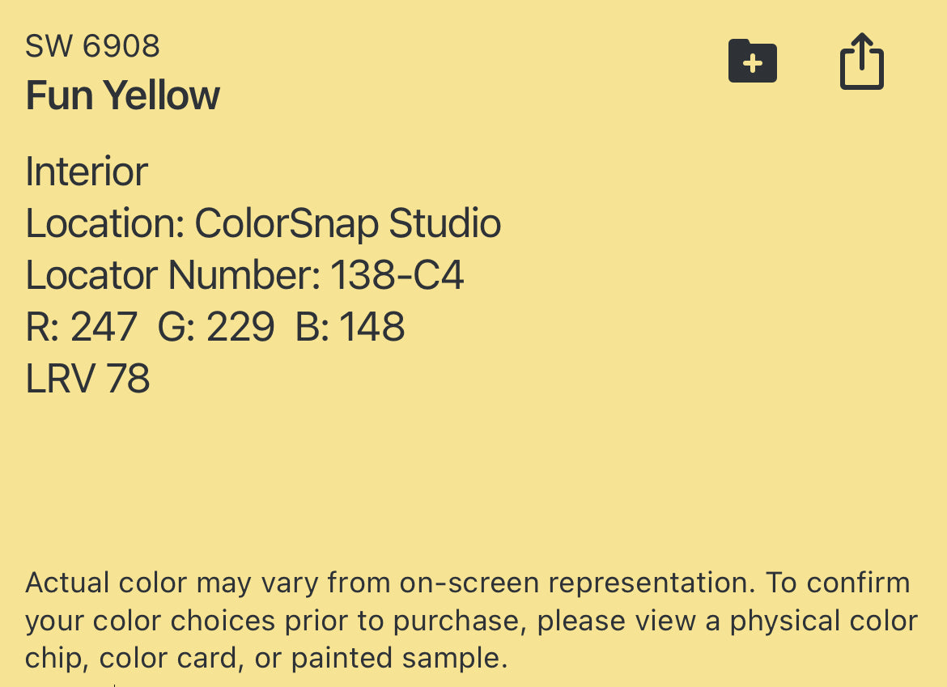The height and width of the screenshot is (687, 947).
Task: Tap the SW 6908 color code
Action: click(x=92, y=46)
